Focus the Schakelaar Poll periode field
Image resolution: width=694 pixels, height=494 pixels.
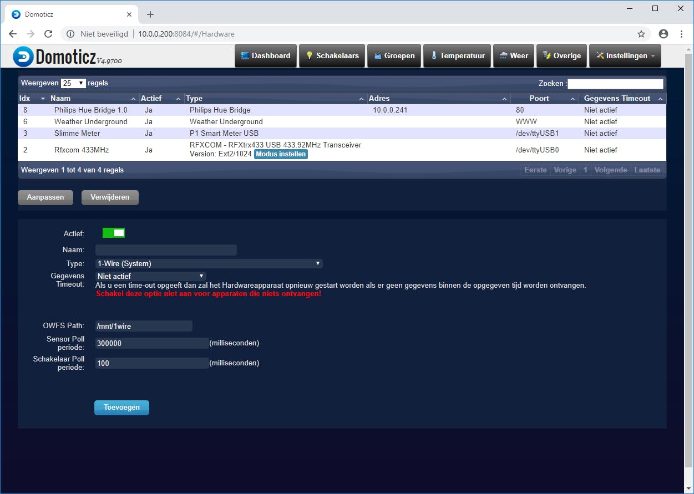[x=152, y=363]
